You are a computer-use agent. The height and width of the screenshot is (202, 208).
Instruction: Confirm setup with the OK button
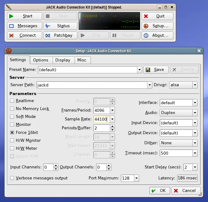click(159, 191)
